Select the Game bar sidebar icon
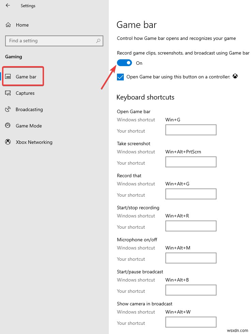The width and height of the screenshot is (252, 334). click(9, 76)
